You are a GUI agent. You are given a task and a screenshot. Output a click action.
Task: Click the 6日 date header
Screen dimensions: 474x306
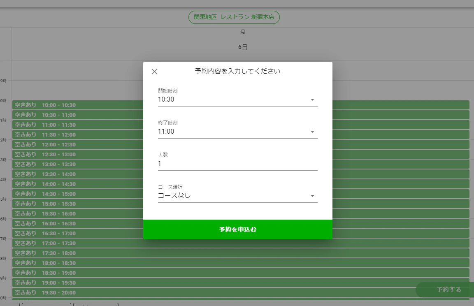point(243,47)
